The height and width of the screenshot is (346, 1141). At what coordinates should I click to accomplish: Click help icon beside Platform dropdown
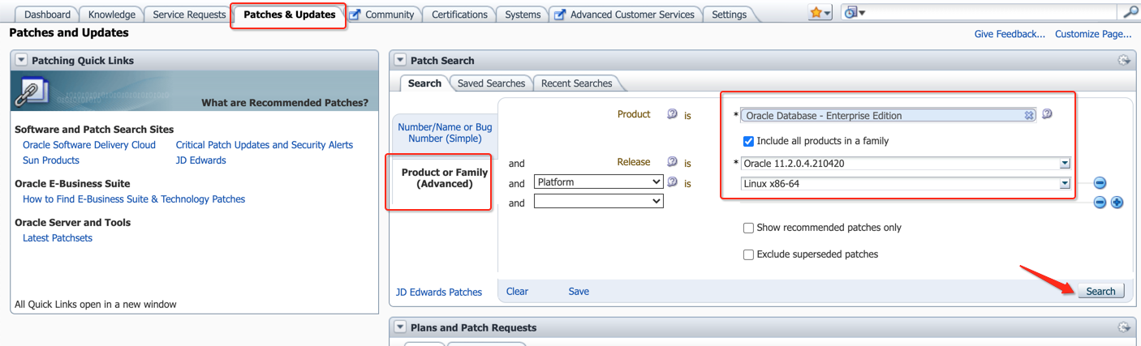[x=672, y=182]
